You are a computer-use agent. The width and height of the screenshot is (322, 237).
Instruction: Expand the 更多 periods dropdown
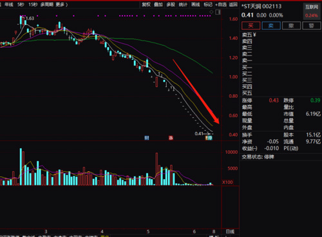[x=62, y=5]
